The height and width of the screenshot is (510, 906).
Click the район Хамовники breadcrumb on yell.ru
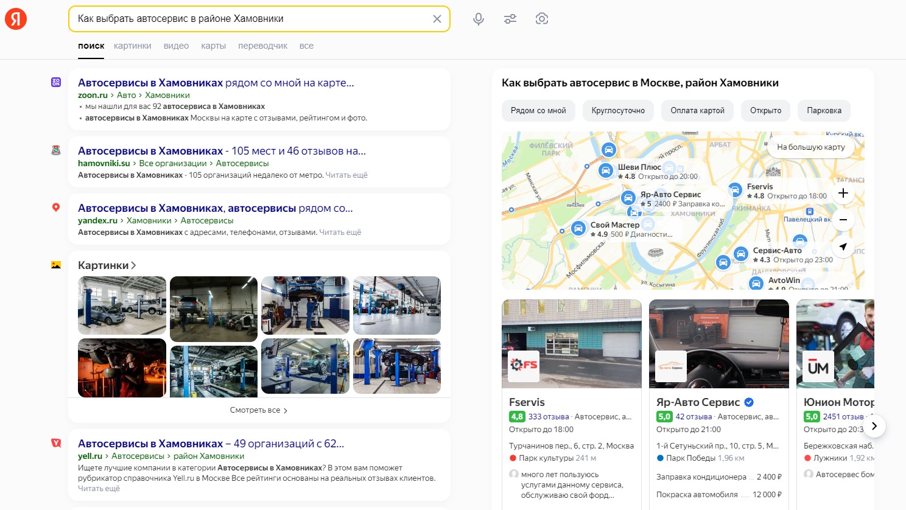click(x=209, y=456)
